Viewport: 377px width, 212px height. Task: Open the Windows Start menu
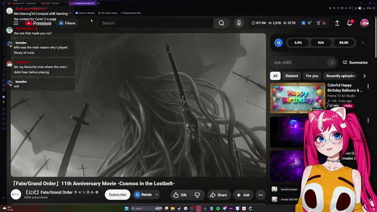point(127,208)
